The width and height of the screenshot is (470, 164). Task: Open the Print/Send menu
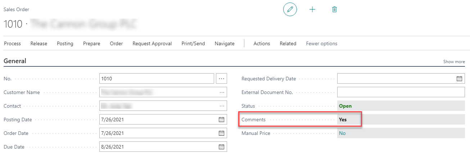click(193, 43)
